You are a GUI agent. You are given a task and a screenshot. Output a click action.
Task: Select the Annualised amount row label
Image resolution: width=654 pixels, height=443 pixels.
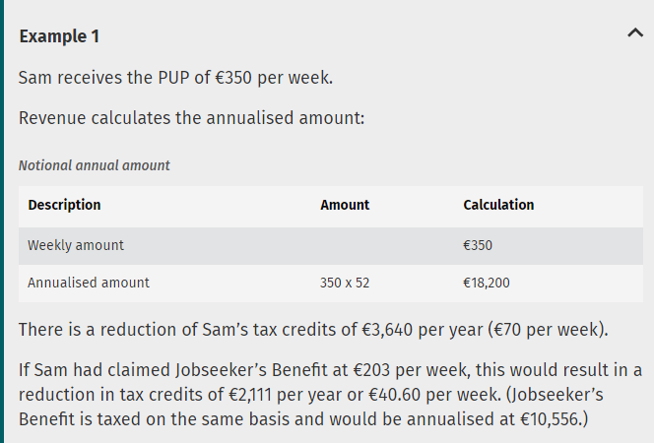coord(89,283)
